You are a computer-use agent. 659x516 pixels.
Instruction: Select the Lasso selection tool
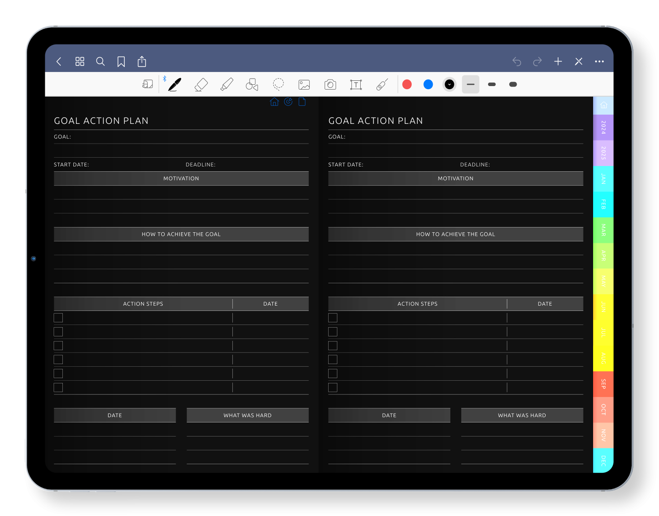click(278, 84)
